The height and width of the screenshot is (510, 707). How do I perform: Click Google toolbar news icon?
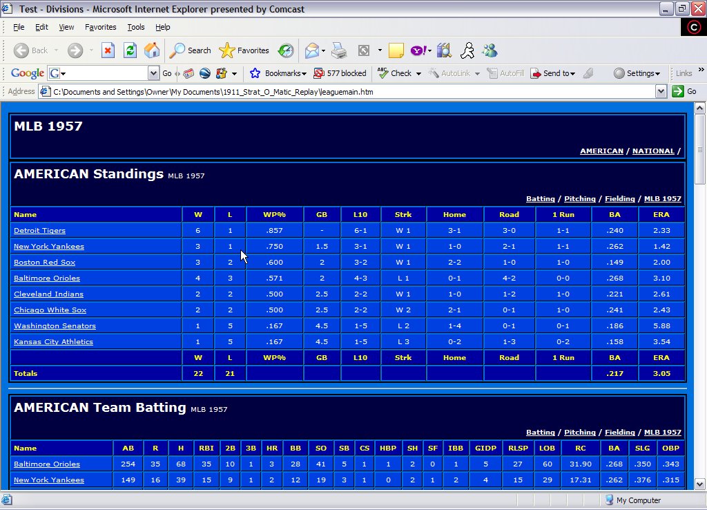[x=188, y=73]
